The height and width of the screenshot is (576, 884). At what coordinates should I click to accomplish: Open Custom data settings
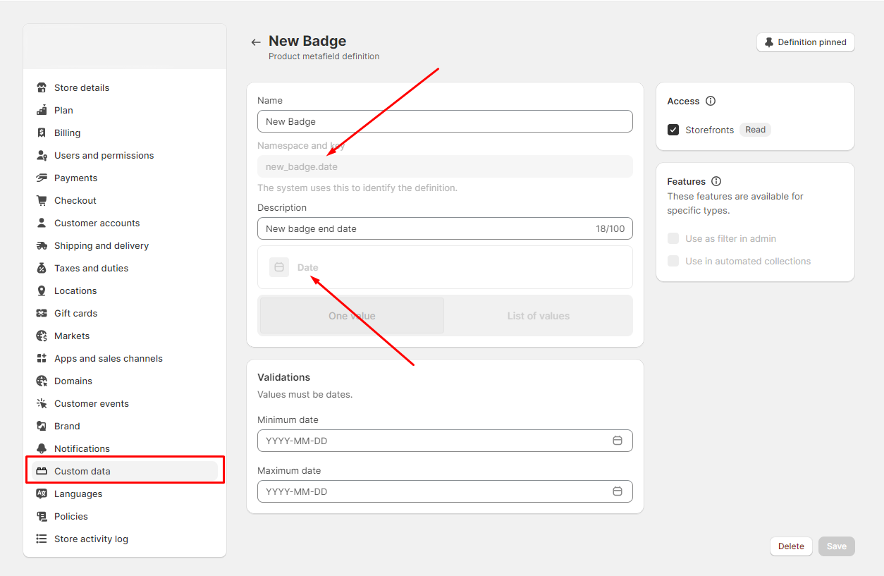pyautogui.click(x=82, y=471)
